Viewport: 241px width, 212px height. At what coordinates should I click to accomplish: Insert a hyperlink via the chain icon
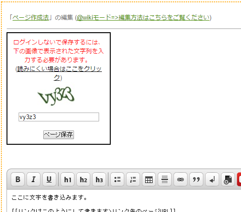pyautogui.click(x=181, y=179)
